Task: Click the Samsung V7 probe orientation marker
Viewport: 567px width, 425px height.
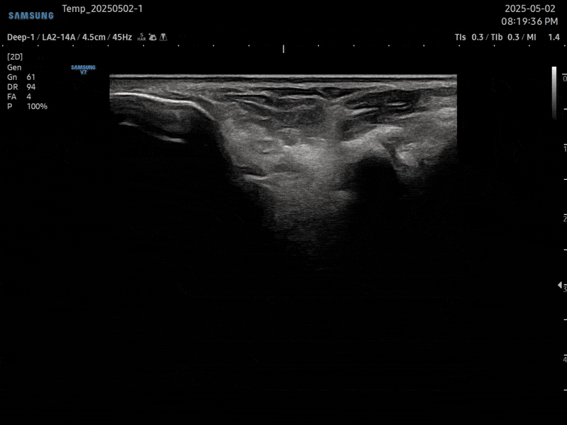Action: click(x=83, y=69)
